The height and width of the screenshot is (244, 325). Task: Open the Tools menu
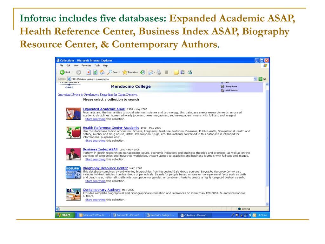coord(97,65)
